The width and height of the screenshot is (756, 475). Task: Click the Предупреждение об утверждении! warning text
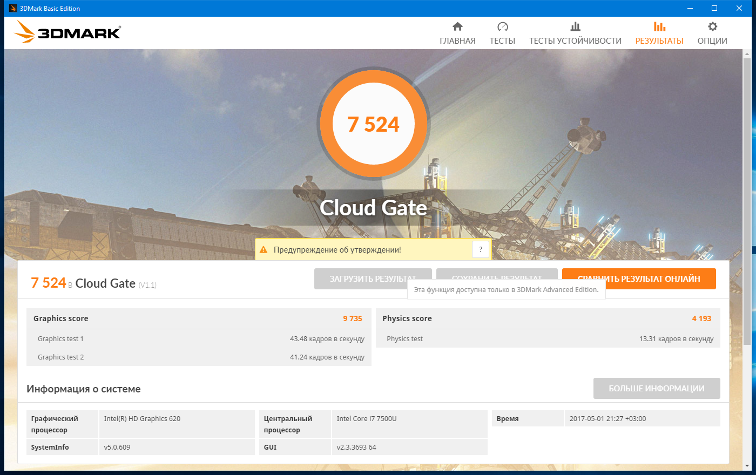pos(337,250)
